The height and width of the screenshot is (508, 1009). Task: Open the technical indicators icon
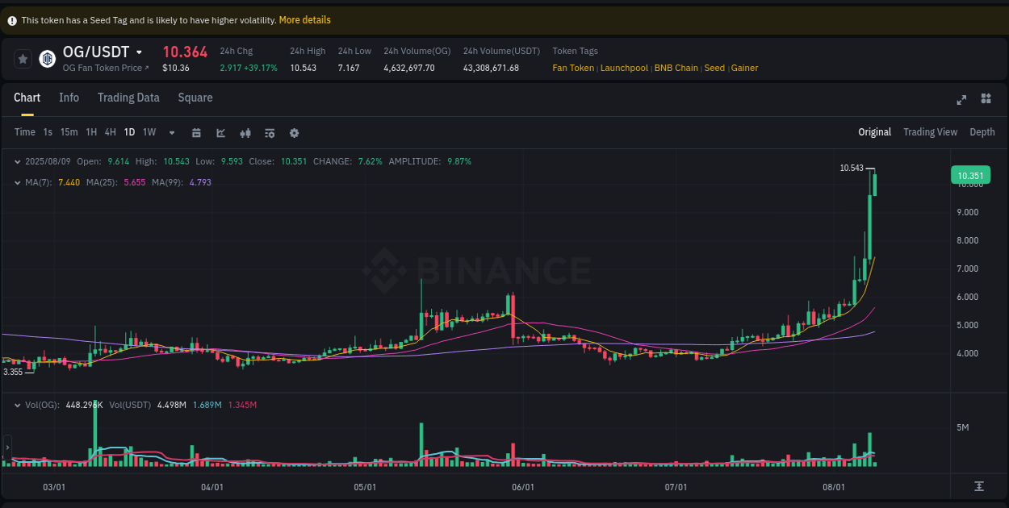(x=270, y=131)
